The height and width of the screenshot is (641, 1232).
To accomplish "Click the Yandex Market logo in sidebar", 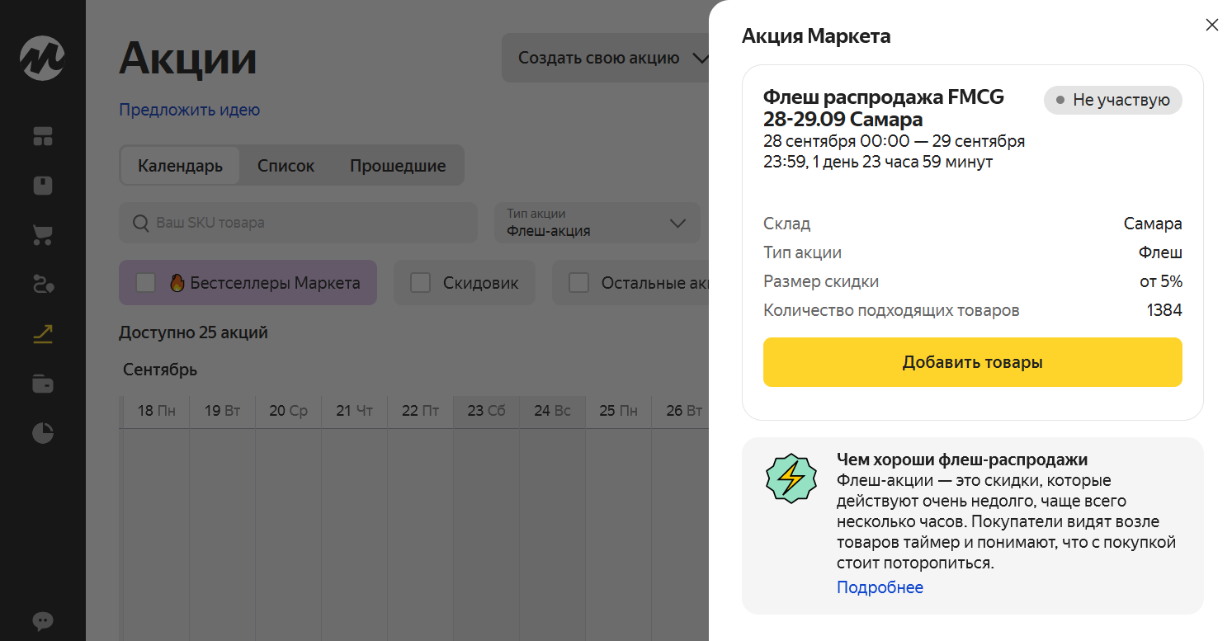I will (42, 59).
